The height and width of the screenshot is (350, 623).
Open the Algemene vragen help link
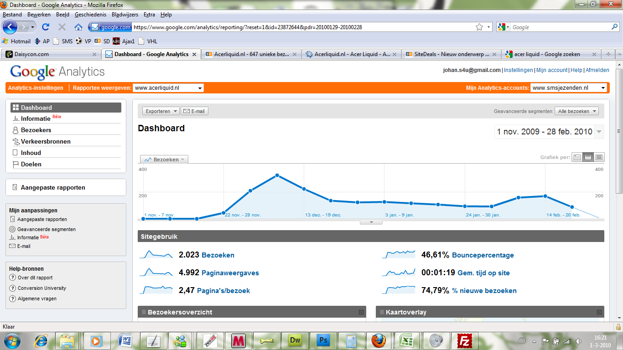tap(37, 299)
